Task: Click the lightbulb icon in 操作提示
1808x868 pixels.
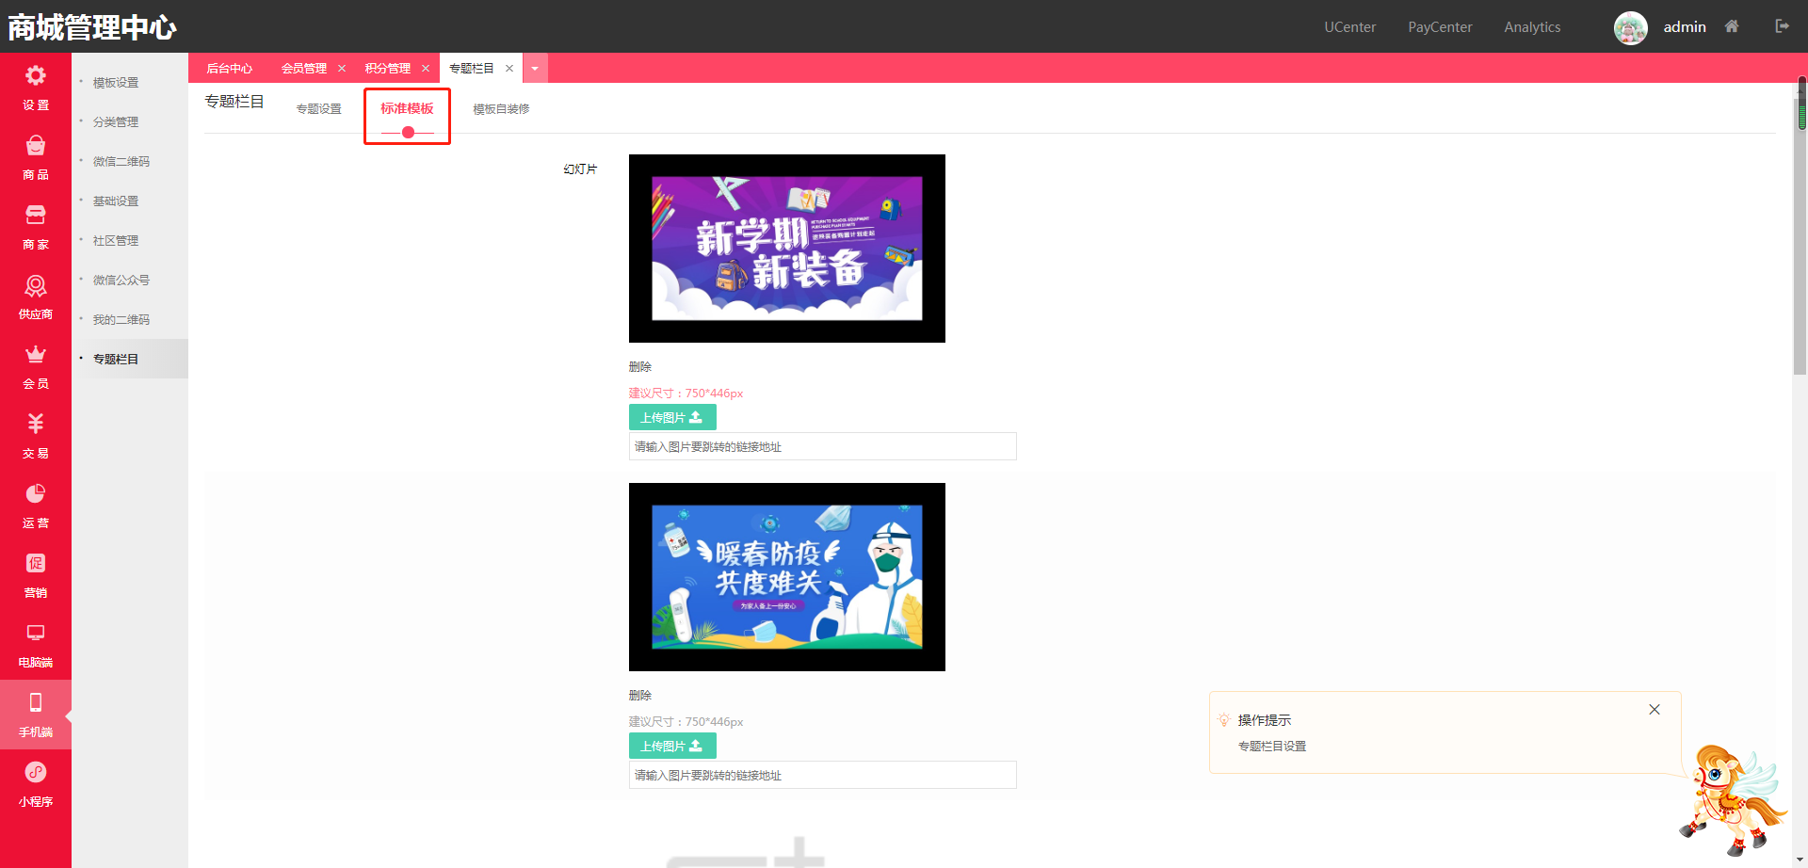Action: coord(1224,719)
